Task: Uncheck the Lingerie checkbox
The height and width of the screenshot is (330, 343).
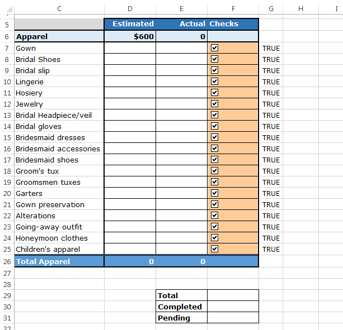Action: click(x=214, y=81)
